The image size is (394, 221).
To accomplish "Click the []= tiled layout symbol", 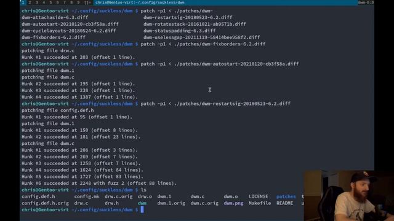I will (x=87, y=2).
